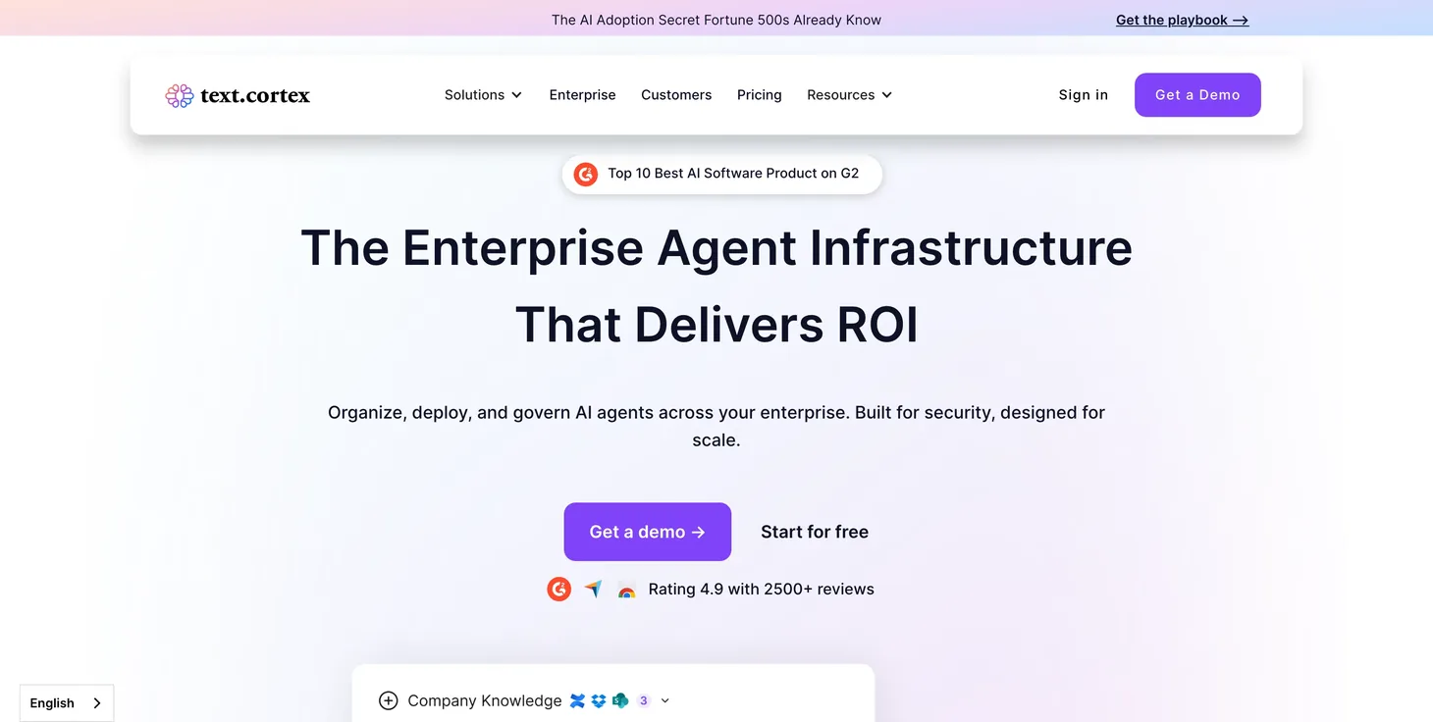Open the Customers nav item
The height and width of the screenshot is (722, 1433).
coord(676,95)
